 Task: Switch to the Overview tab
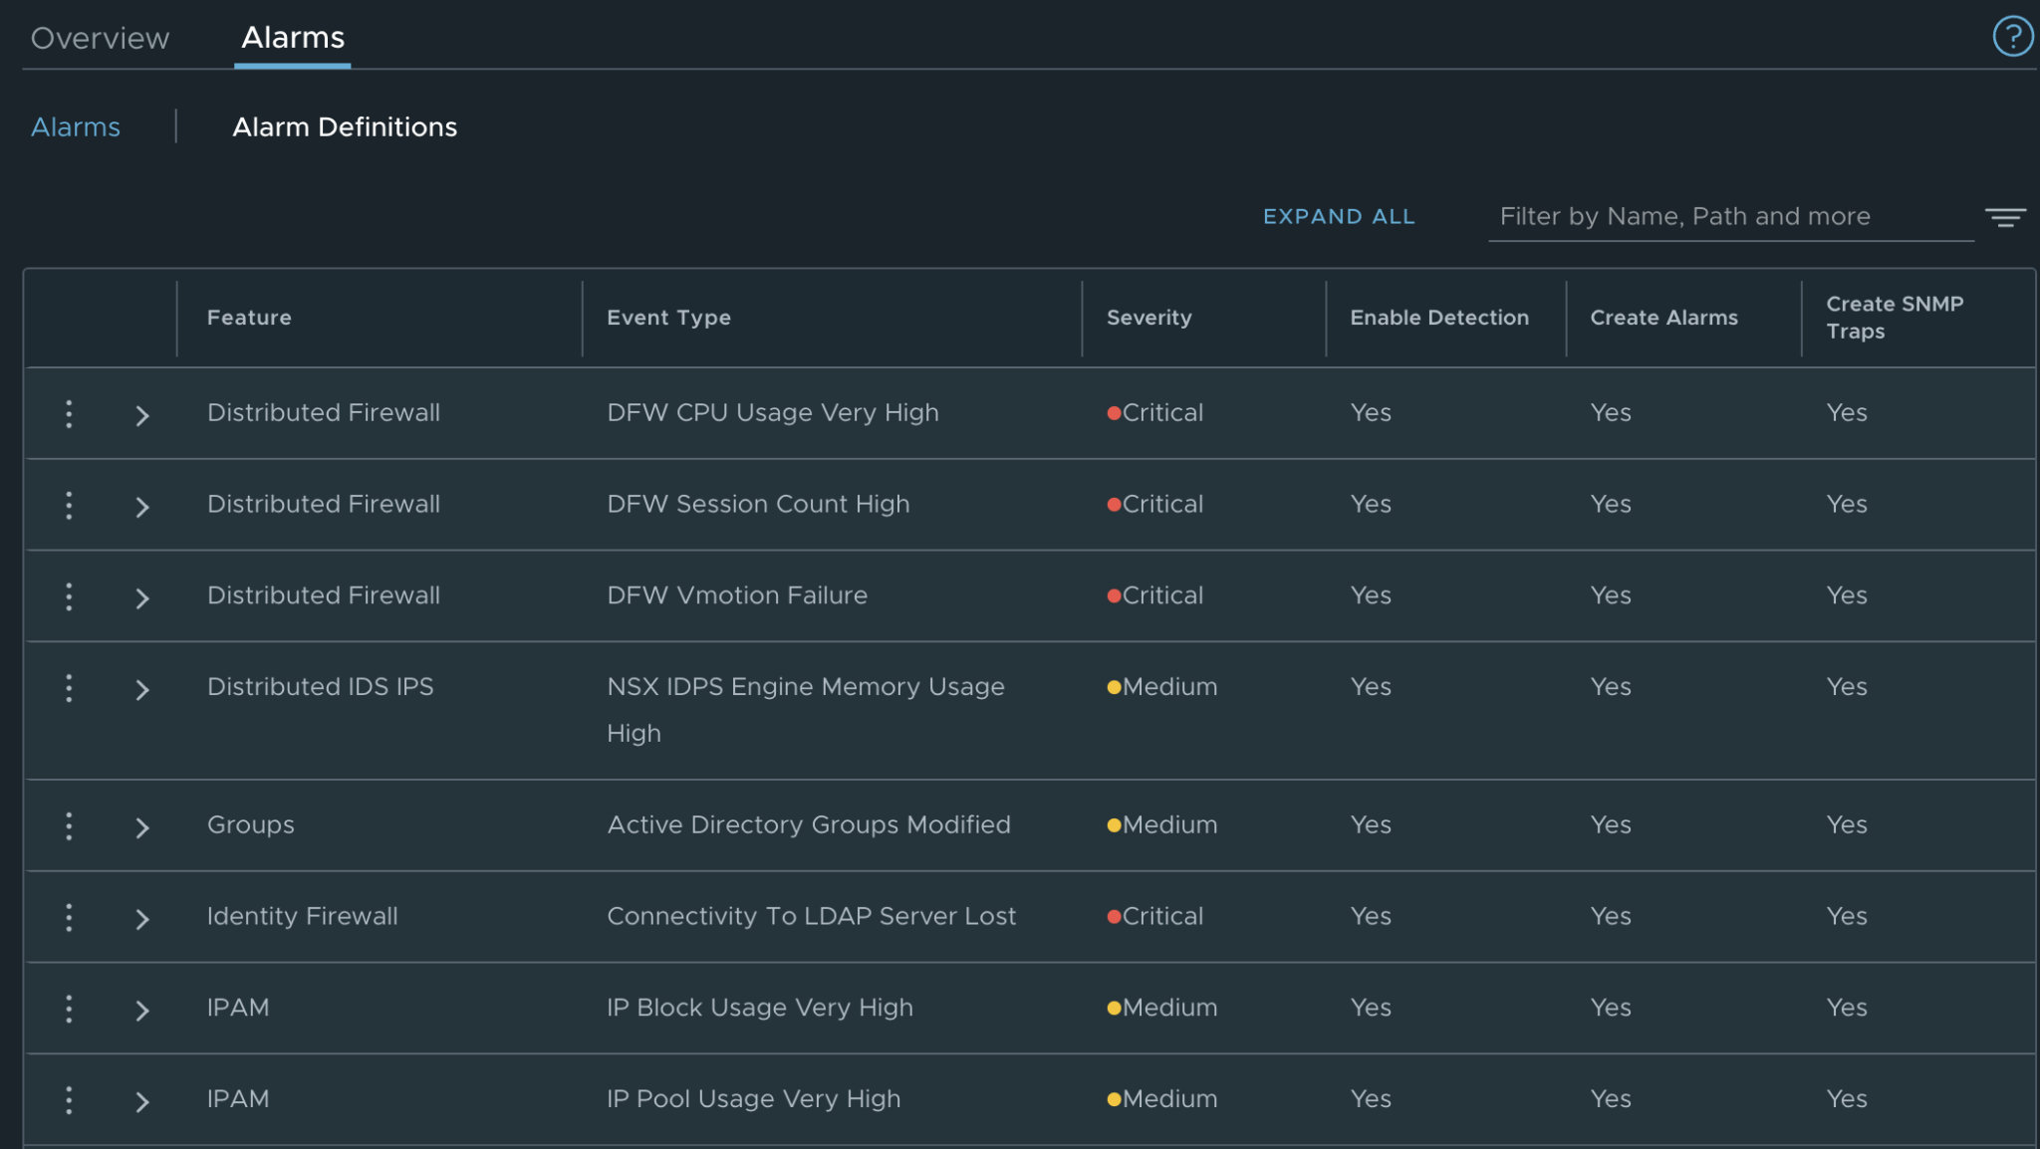(100, 38)
